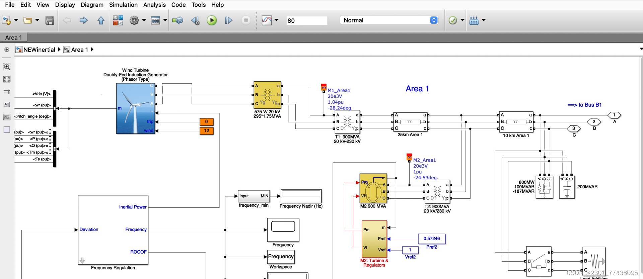643x279 pixels.
Task: Click the Area box palette icon
Action: coord(7,129)
